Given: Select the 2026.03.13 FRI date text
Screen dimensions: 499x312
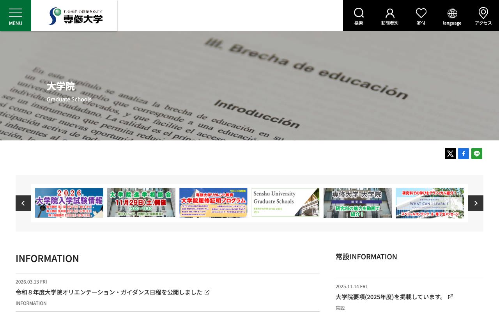Looking at the screenshot, I should 31,282.
